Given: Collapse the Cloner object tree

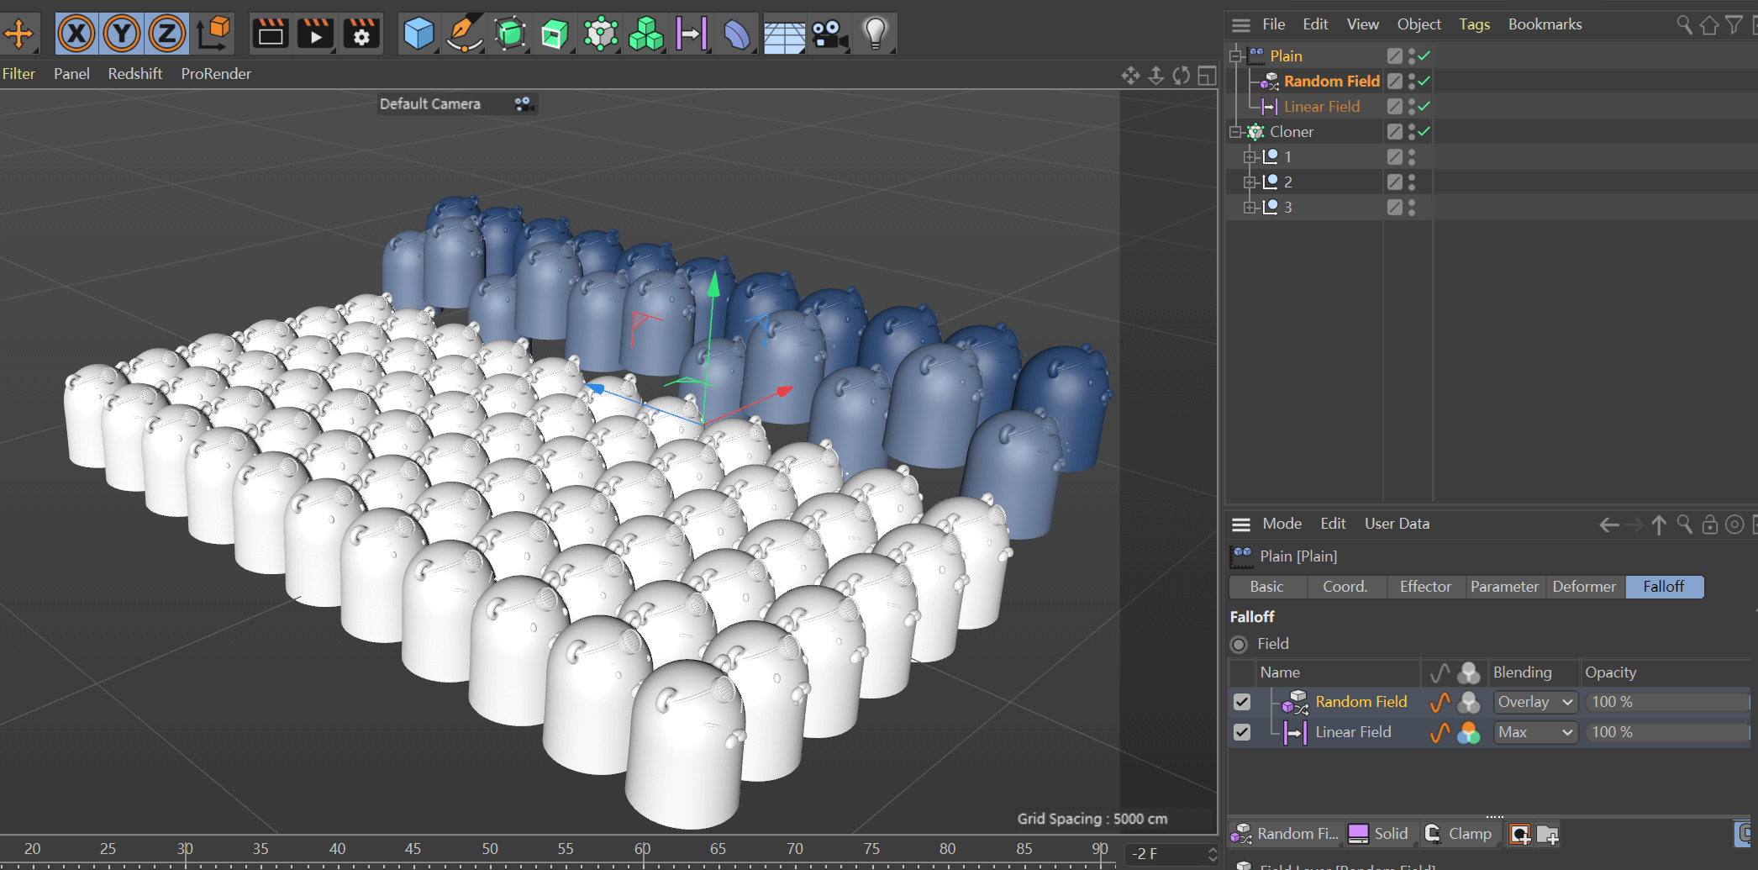Looking at the screenshot, I should 1235,132.
